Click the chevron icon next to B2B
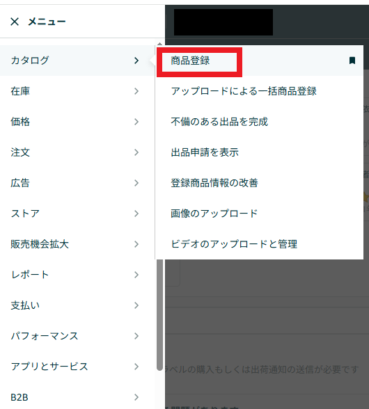369x409 pixels. [x=136, y=397]
